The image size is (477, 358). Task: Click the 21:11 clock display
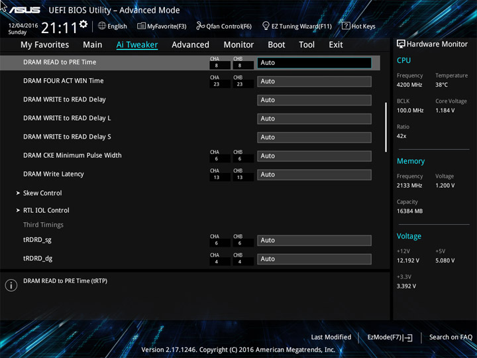pyautogui.click(x=59, y=28)
